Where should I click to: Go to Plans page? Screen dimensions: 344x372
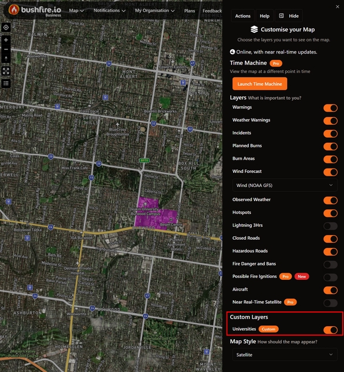tap(190, 11)
